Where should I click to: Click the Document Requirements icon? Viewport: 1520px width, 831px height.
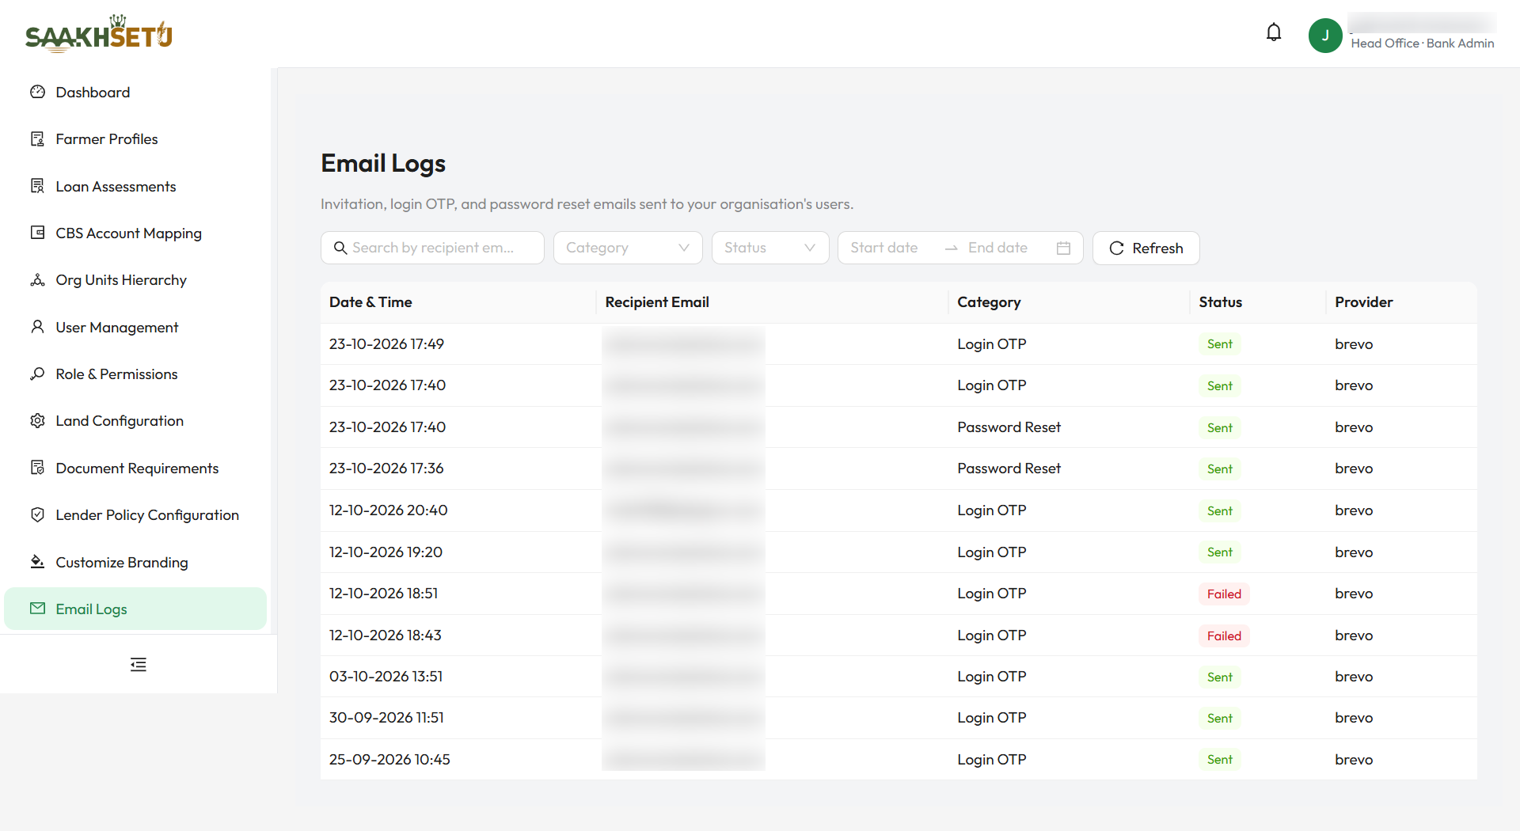pyautogui.click(x=37, y=468)
